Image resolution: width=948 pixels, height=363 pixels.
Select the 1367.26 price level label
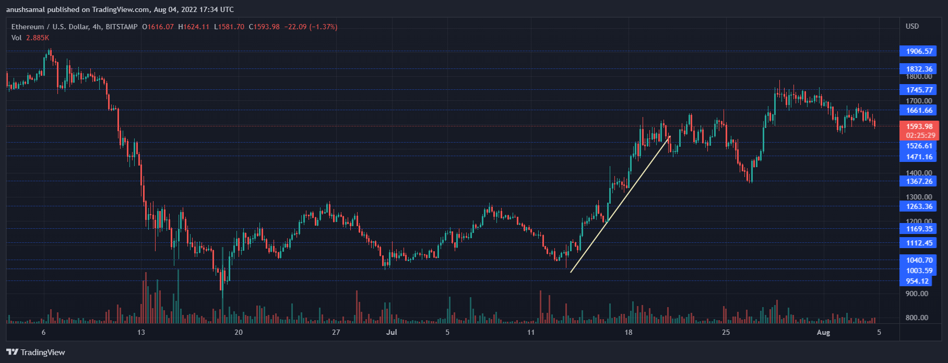pos(919,181)
